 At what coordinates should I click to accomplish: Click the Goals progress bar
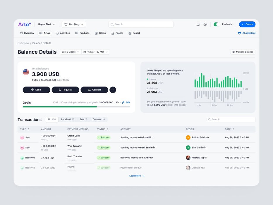[76, 107]
